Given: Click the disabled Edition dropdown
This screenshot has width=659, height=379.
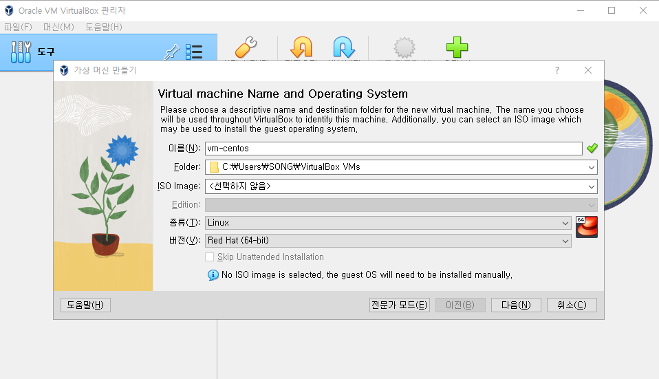Looking at the screenshot, I should (401, 205).
